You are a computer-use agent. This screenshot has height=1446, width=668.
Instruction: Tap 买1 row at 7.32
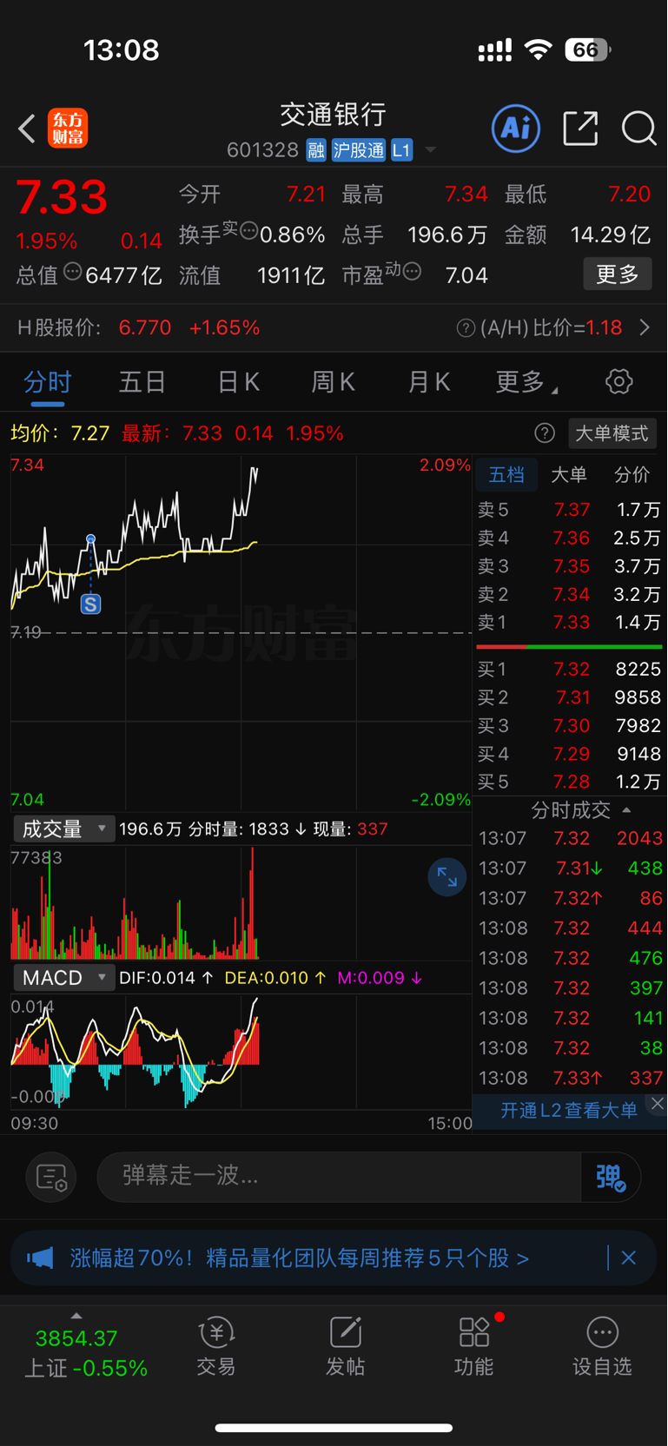point(569,669)
